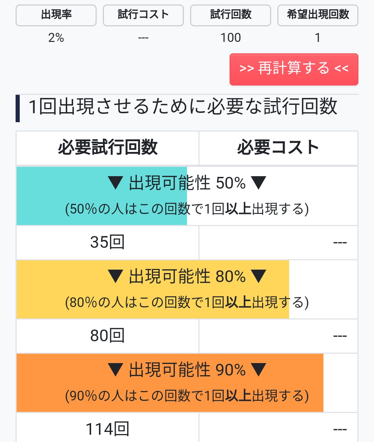This screenshot has width=374, height=442.
Task: Click the cost cell beside 35回
Action: pyautogui.click(x=278, y=242)
